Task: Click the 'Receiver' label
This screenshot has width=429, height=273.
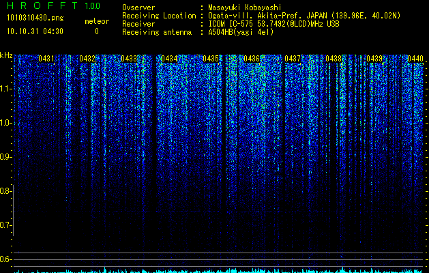Action: pos(138,24)
